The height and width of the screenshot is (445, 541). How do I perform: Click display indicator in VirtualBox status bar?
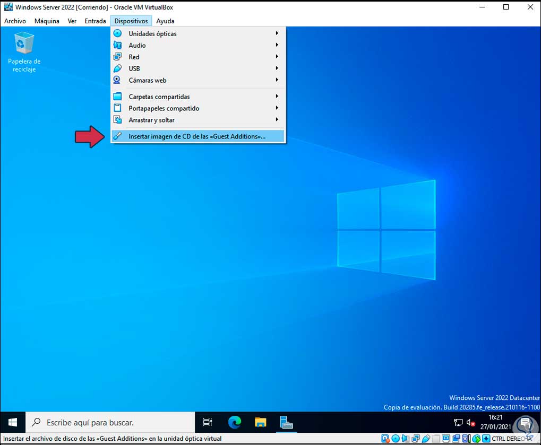446,439
